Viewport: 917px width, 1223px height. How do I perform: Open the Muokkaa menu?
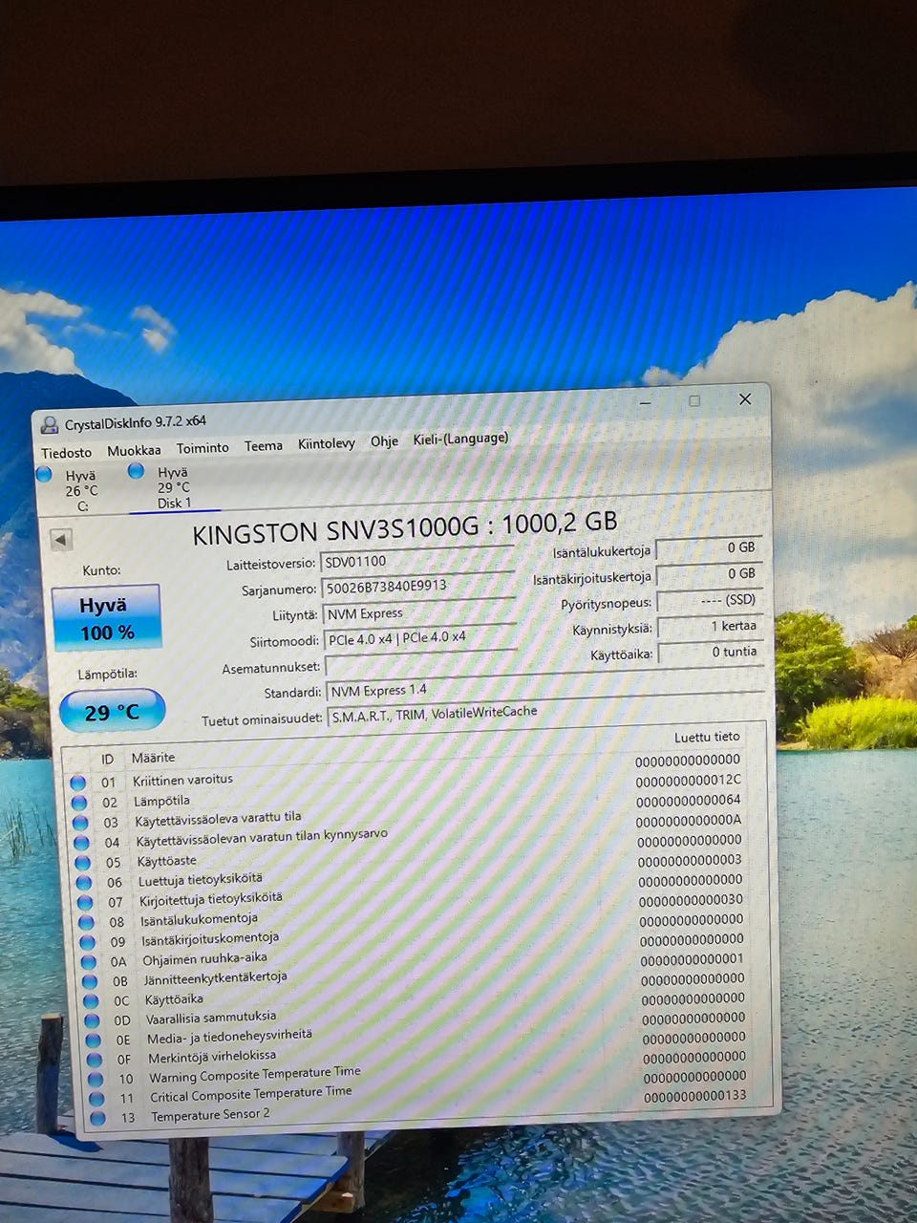[x=134, y=450]
